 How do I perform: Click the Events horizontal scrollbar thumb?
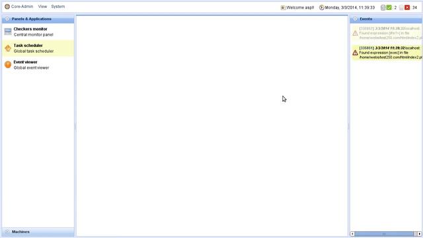tap(384, 233)
